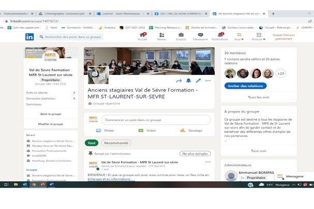Open the Centre de formation bookmark
This screenshot has width=314, height=209.
point(201,27)
